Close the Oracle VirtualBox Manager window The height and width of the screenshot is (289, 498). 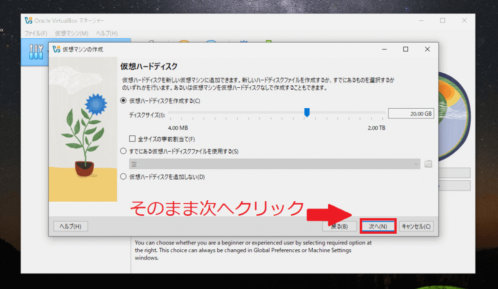(x=464, y=20)
